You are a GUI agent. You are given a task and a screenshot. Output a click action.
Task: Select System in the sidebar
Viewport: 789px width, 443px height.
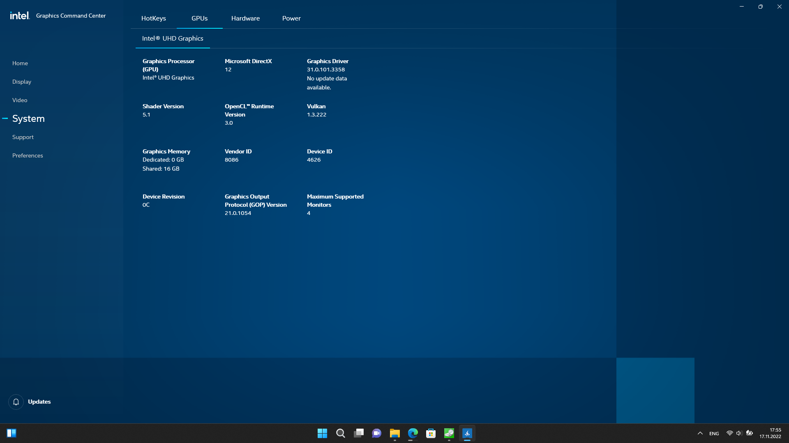click(x=28, y=119)
